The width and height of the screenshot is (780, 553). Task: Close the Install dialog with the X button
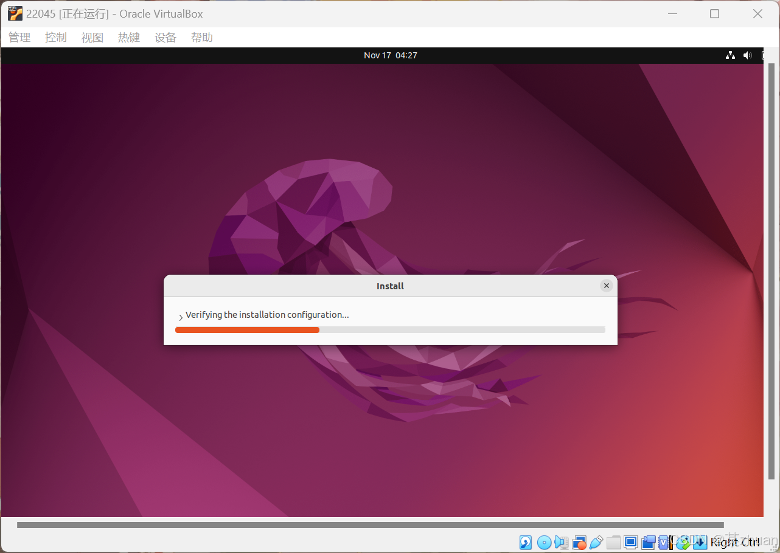(606, 286)
